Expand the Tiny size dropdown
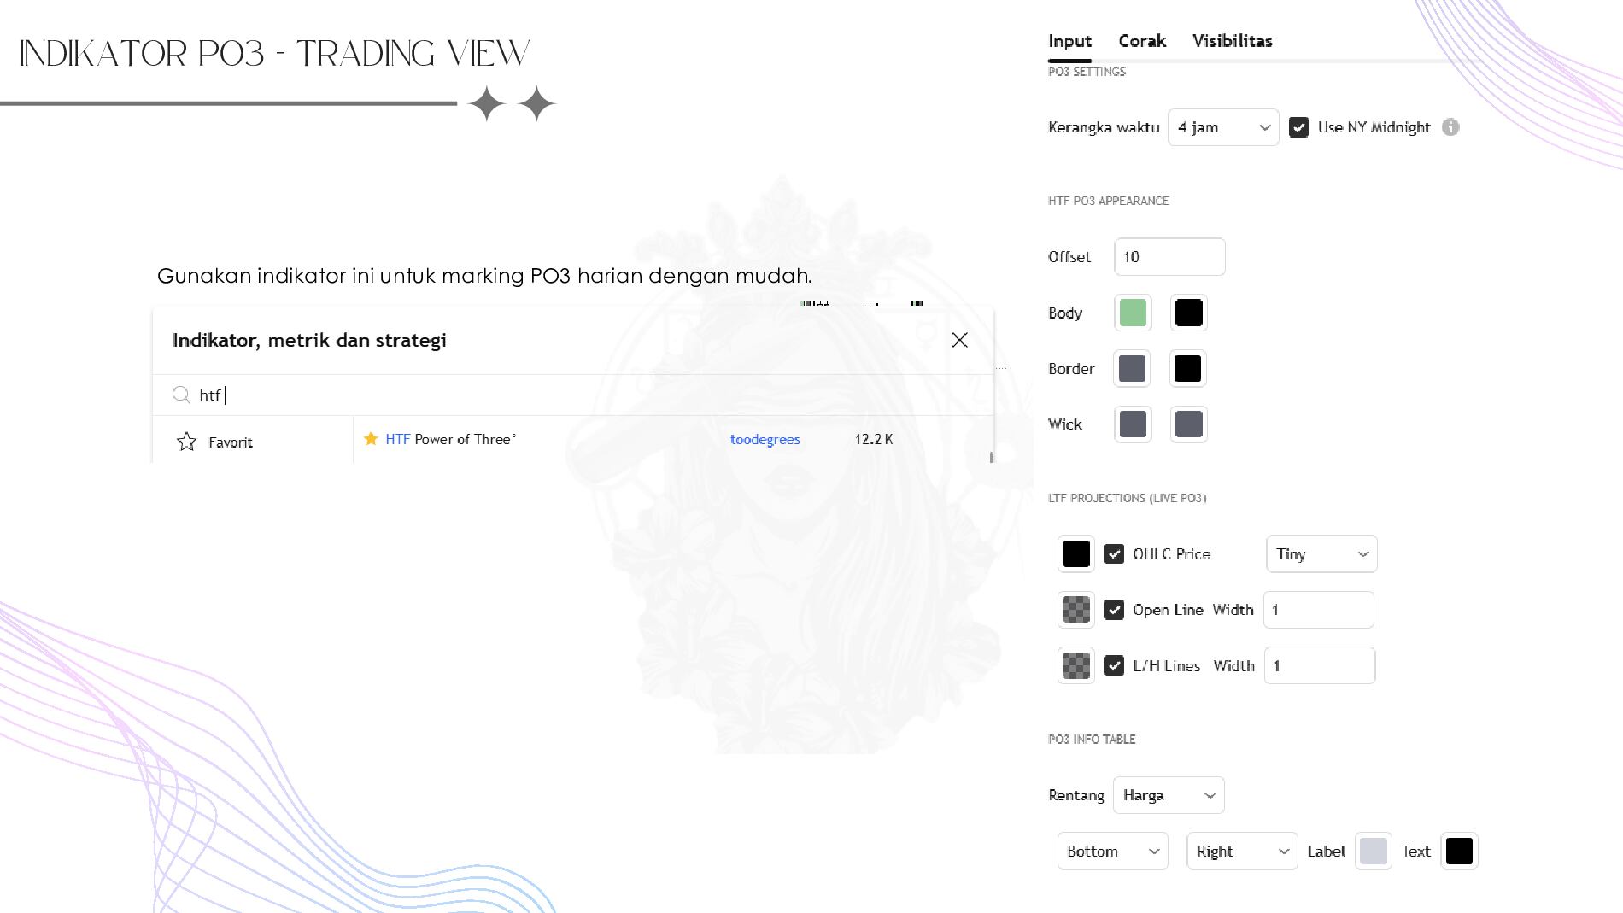Viewport: 1623px width, 913px height. 1321,554
